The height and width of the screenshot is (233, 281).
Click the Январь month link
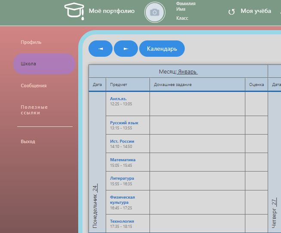[x=187, y=71]
